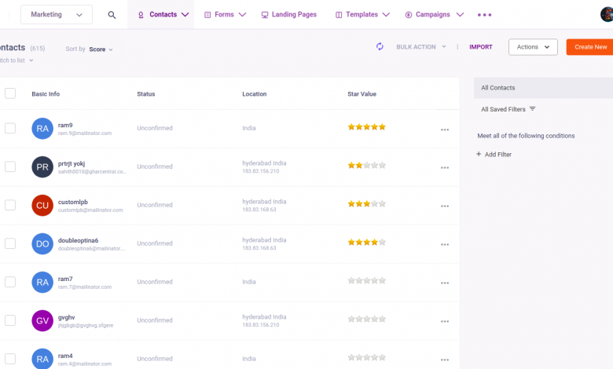Image resolution: width=613 pixels, height=369 pixels.
Task: Click the filter icon beside All Saved Filters
Action: (x=533, y=109)
